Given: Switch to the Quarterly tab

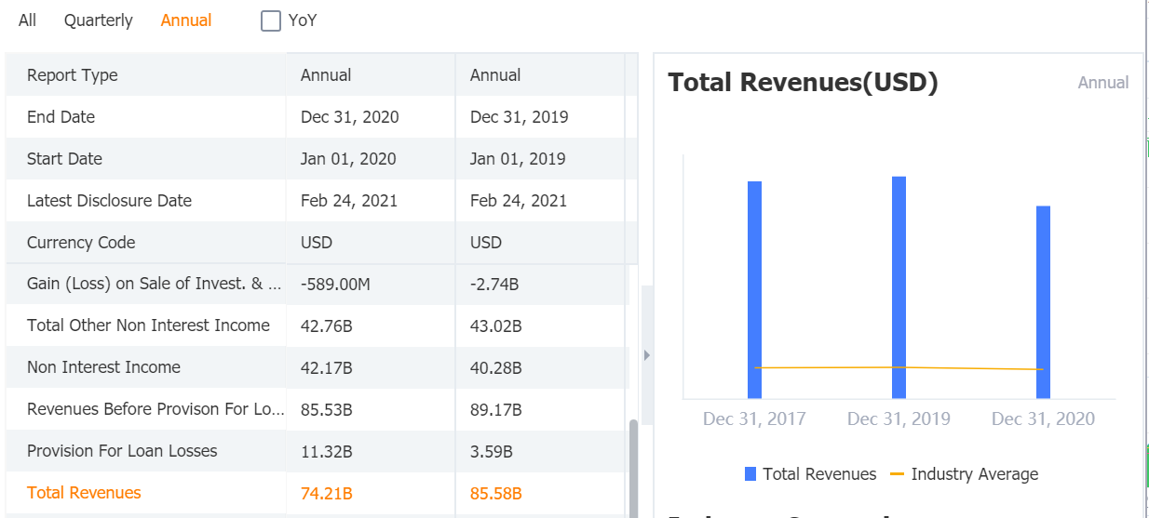Looking at the screenshot, I should click(98, 20).
